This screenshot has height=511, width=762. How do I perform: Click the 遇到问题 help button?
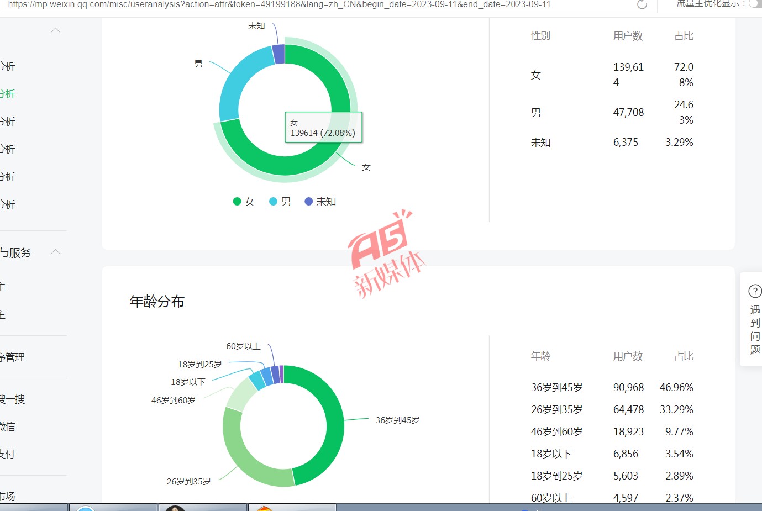coord(755,330)
